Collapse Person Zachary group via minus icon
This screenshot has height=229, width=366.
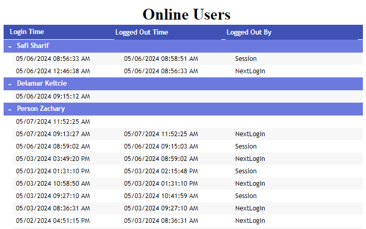10,109
